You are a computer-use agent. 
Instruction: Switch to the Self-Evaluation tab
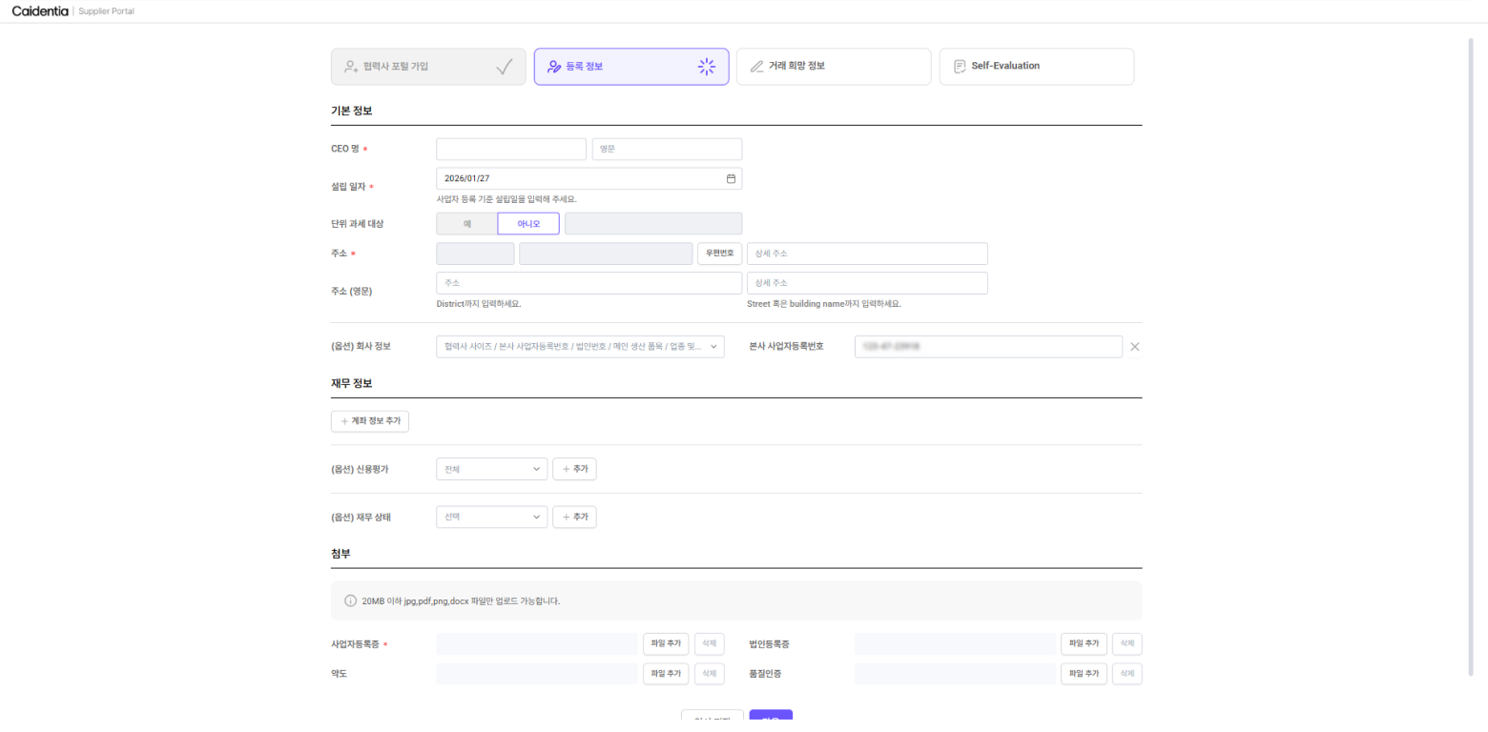pos(1036,67)
